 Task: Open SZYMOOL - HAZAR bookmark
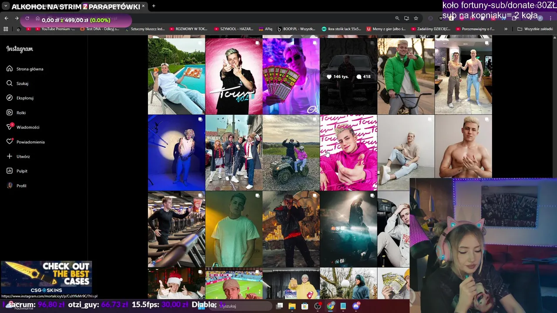pos(234,29)
